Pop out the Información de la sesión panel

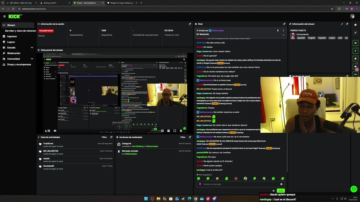190,24
